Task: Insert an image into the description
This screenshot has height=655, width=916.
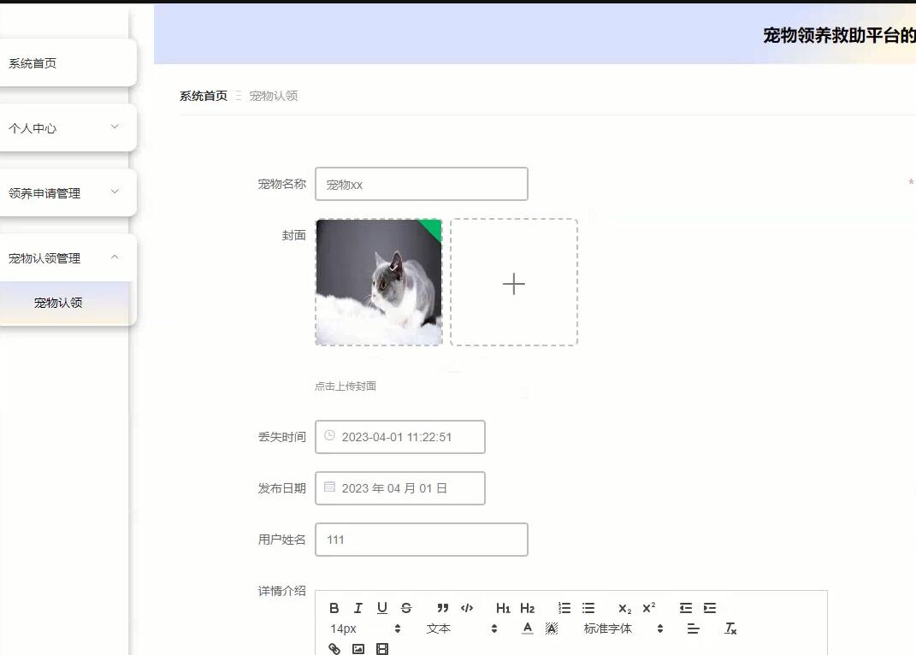Action: click(358, 649)
